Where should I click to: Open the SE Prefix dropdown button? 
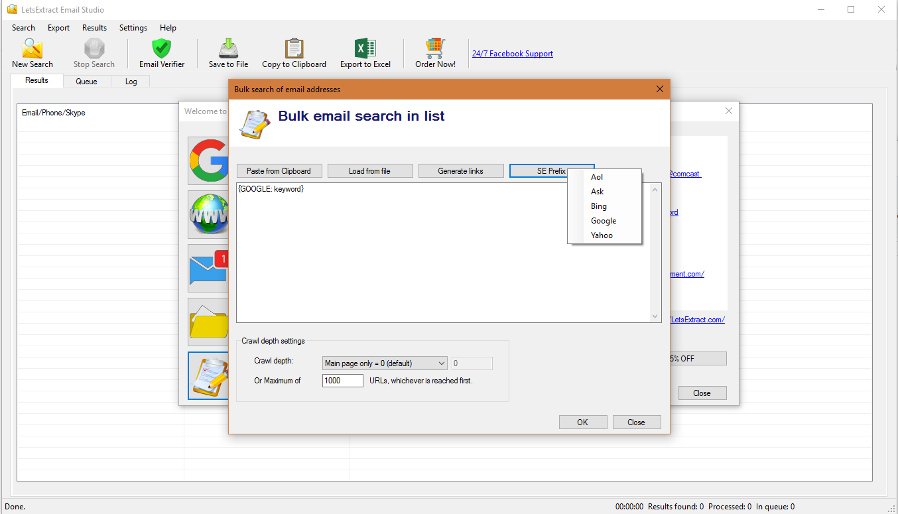click(551, 171)
